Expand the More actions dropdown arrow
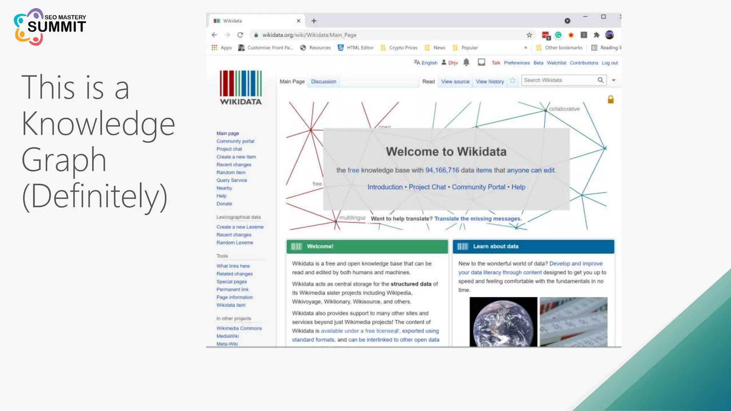The width and height of the screenshot is (731, 411). (614, 80)
